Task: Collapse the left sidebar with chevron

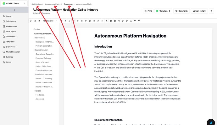Action: pos(14,10)
